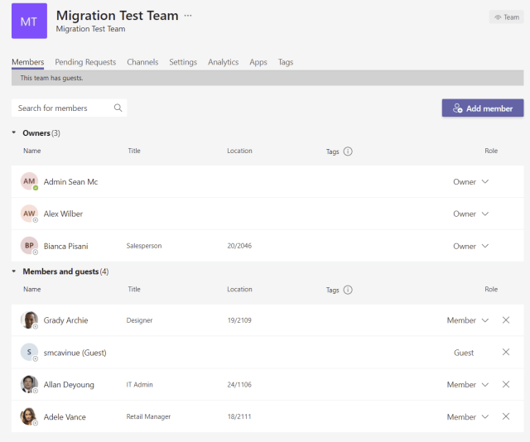Click location value 20/2046
The width and height of the screenshot is (530, 442).
239,246
